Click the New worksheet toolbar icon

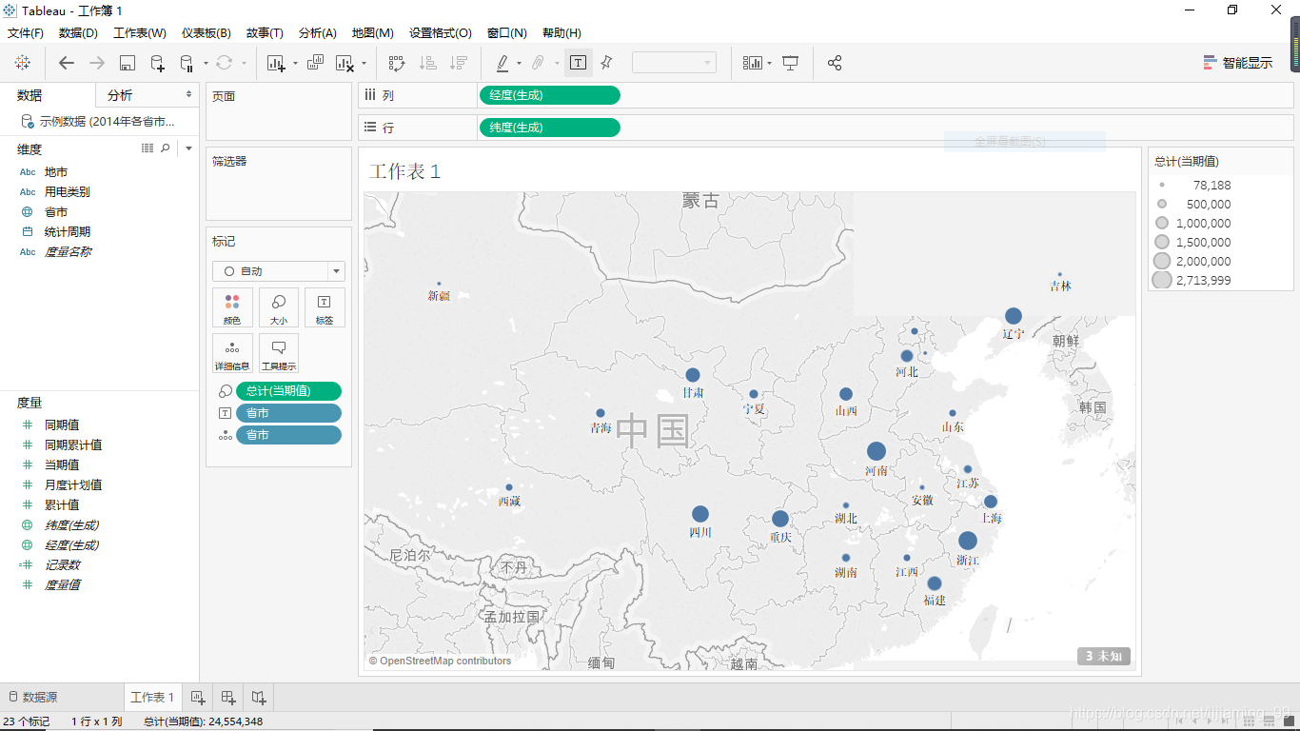[x=277, y=63]
